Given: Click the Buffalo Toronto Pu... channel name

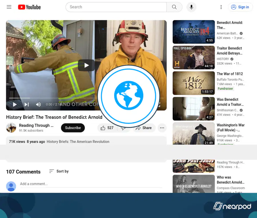Looking at the screenshot, I should coord(230,79).
